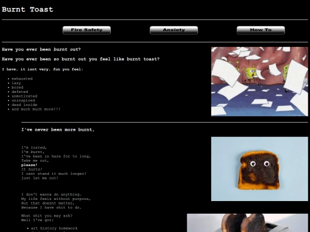
Task: Click the 'defeted' list item
Action: 20,92
